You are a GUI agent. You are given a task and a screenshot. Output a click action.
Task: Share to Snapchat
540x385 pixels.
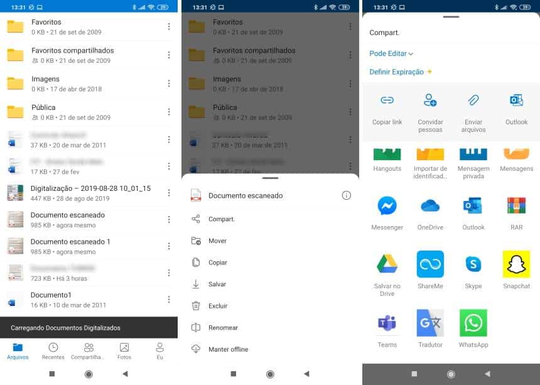click(x=516, y=270)
